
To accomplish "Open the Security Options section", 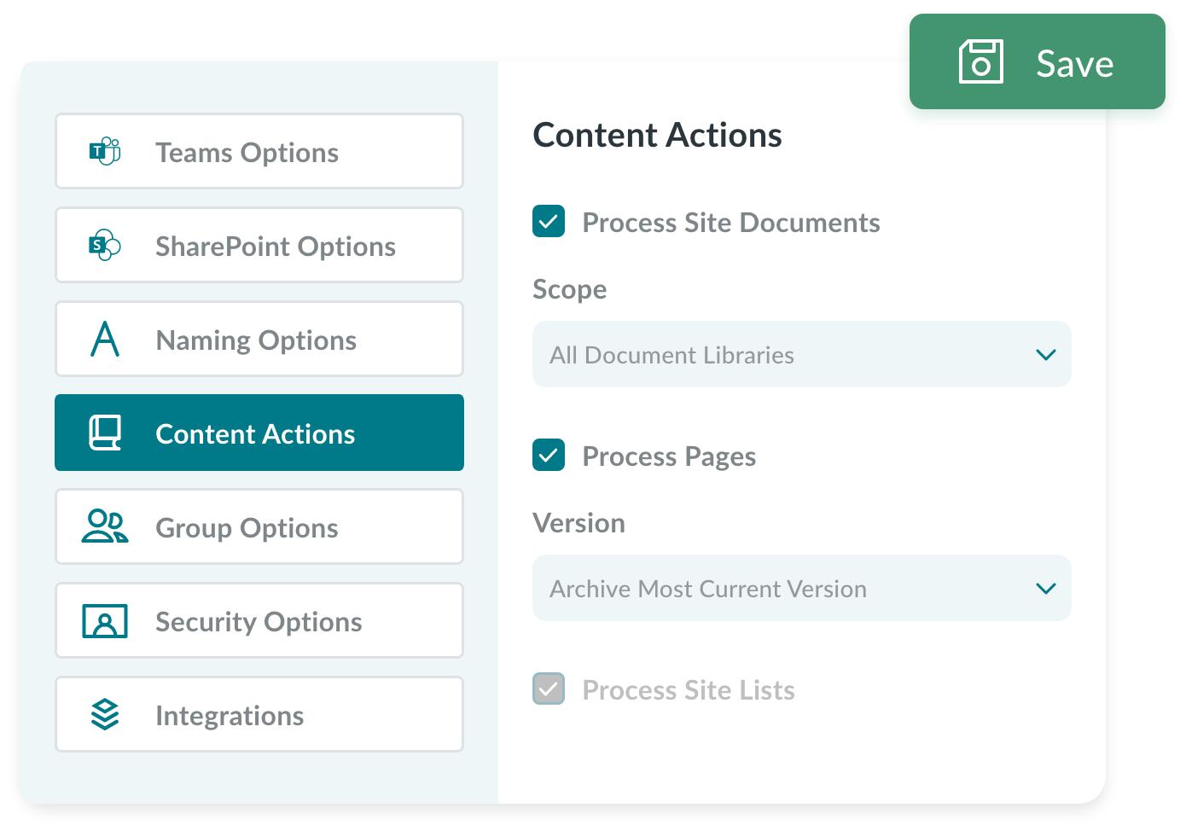I will point(259,620).
